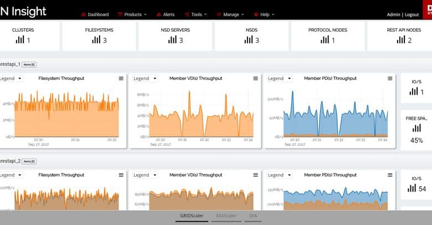Click the restapi_1 section heading
Viewport: 432px width, 225px height.
(x=10, y=64)
